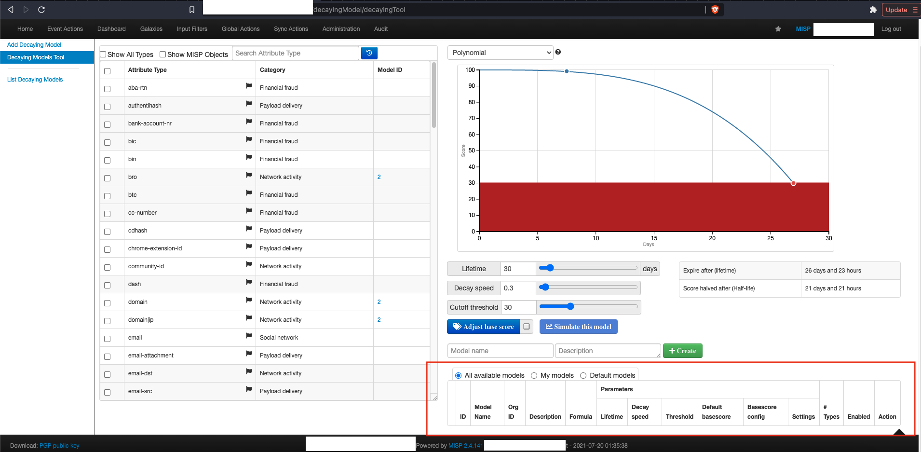
Task: Select the My models radio button
Action: pyautogui.click(x=534, y=376)
